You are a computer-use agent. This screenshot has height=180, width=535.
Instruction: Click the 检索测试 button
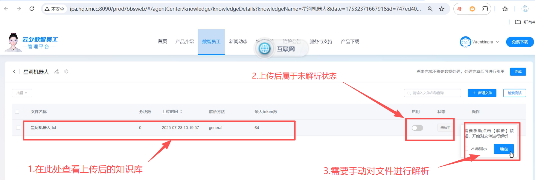coord(514,93)
